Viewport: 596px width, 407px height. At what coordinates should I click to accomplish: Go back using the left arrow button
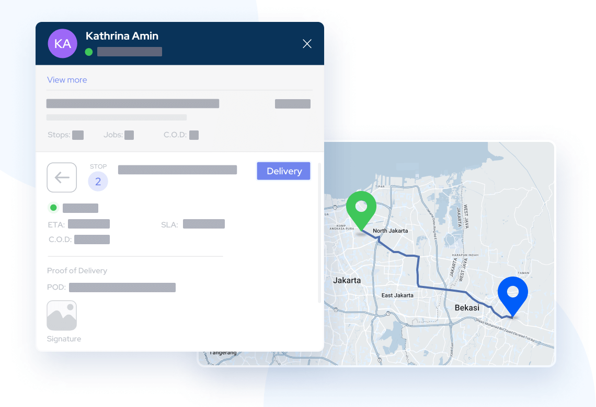click(62, 177)
